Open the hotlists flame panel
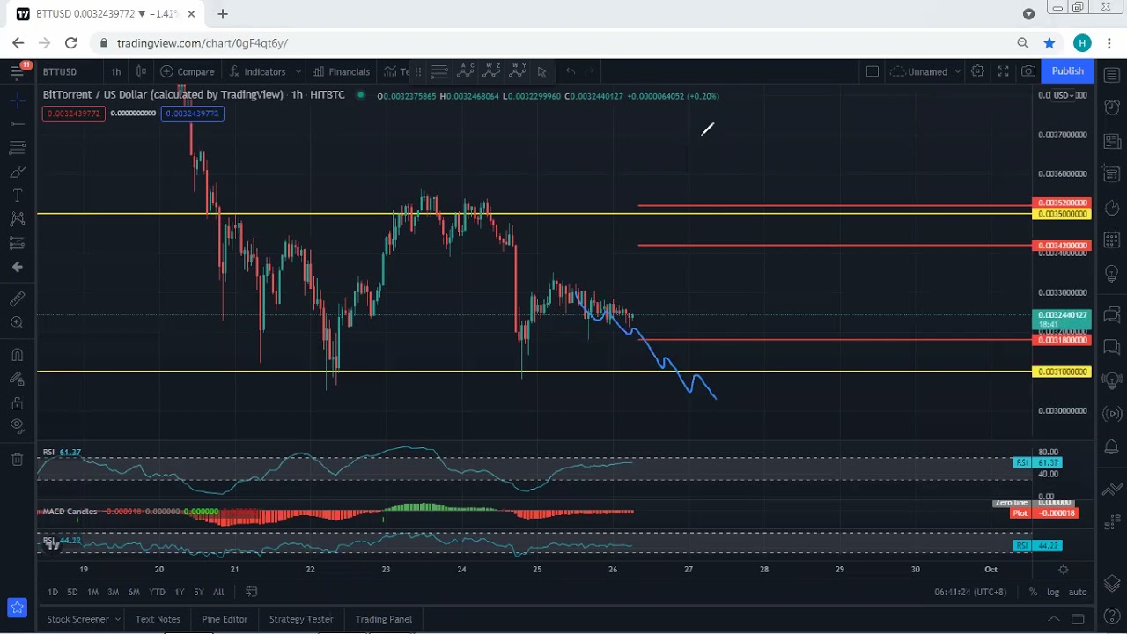The image size is (1127, 634). [x=1112, y=208]
